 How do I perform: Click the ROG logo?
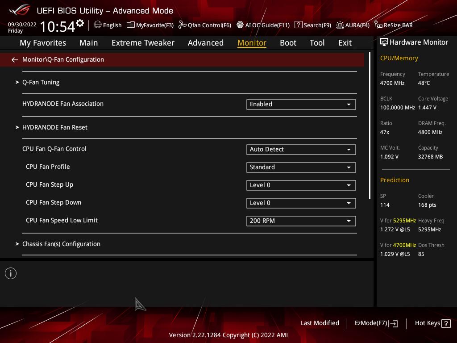tap(20, 10)
